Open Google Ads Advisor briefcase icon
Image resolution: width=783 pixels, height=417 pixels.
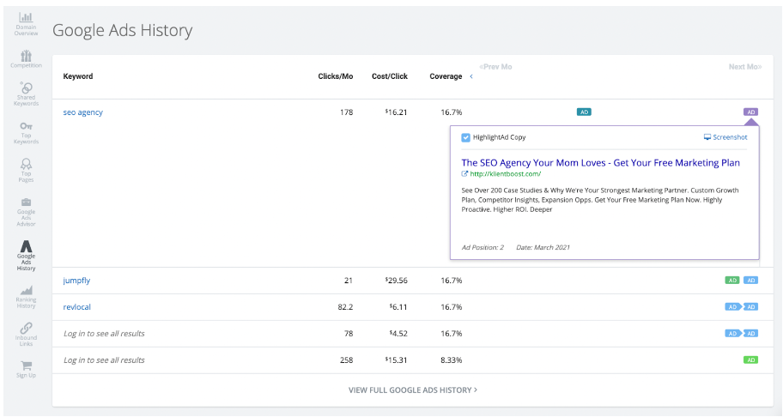coord(26,202)
